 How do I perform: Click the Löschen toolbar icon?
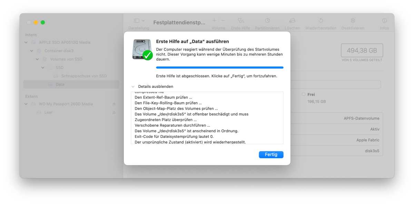(292, 21)
